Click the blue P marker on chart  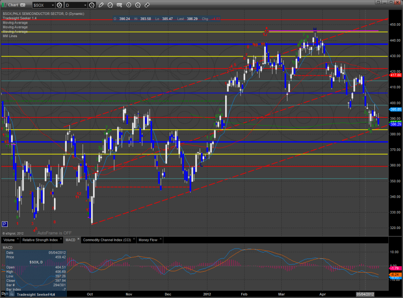(x=5, y=224)
